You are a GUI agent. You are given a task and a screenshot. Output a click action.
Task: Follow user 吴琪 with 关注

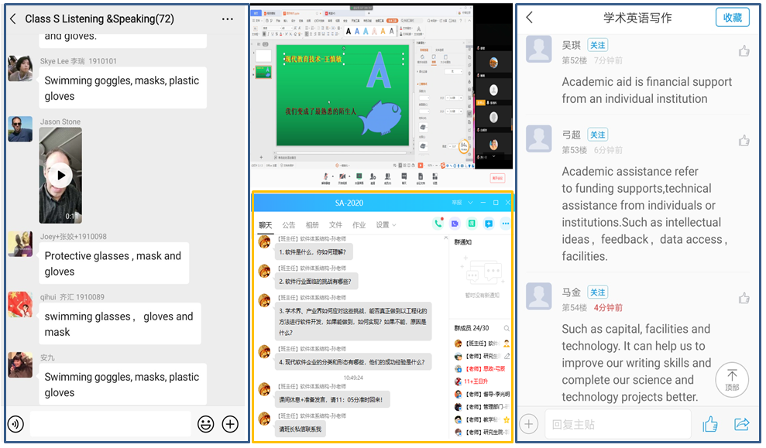597,46
